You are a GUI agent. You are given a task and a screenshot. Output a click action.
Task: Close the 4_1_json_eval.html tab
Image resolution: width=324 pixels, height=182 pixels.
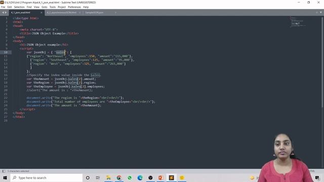click(x=42, y=13)
